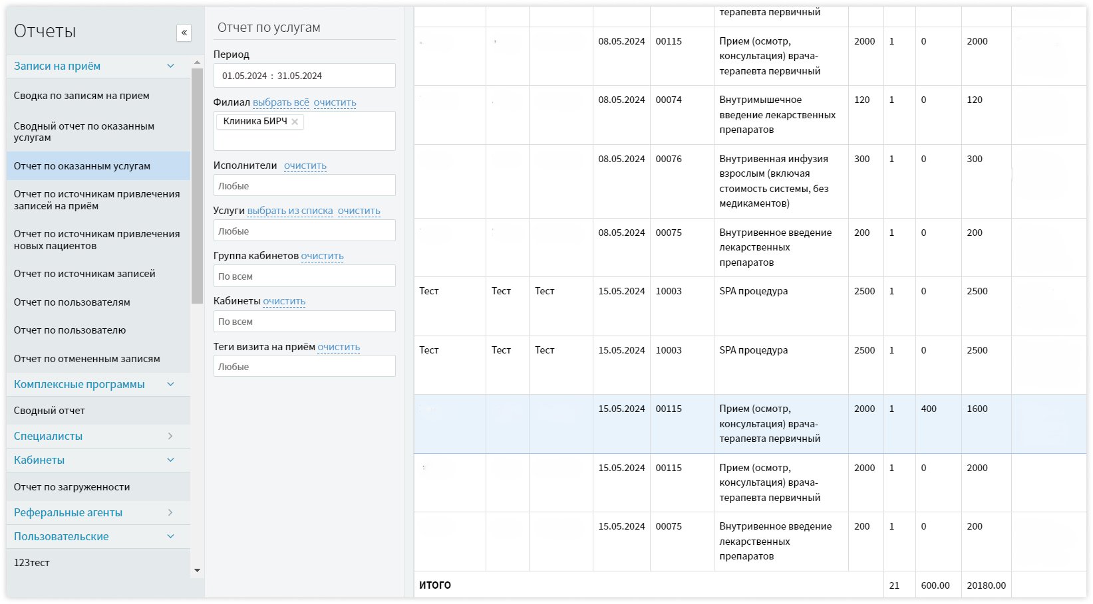This screenshot has width=1093, height=604.
Task: Click the Период date range field
Action: [304, 75]
